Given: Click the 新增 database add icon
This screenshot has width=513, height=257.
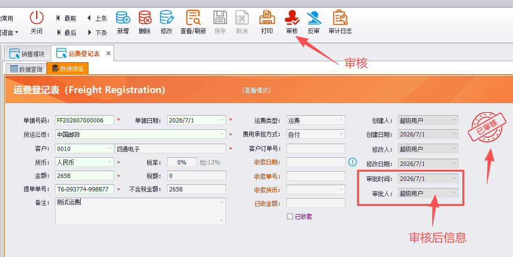Looking at the screenshot, I should click(123, 17).
